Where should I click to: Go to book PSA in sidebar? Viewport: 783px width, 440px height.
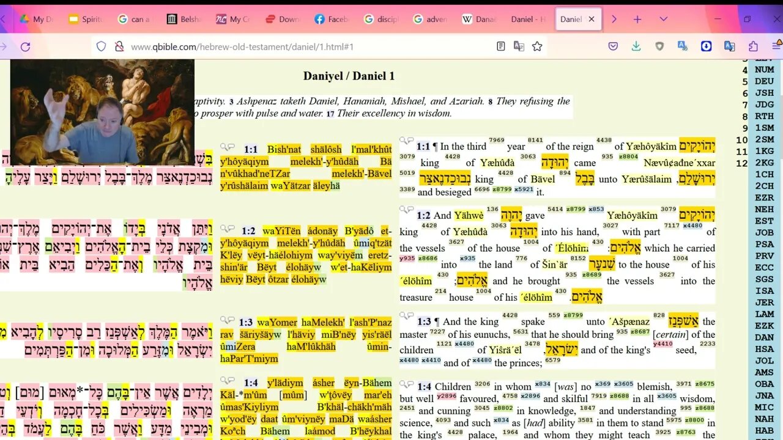point(764,244)
